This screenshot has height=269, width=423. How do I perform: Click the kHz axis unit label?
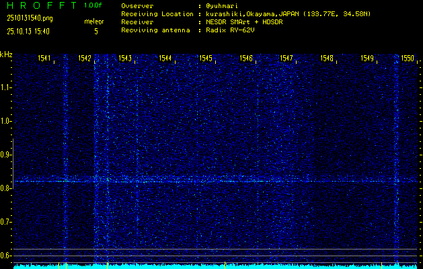tap(6, 54)
